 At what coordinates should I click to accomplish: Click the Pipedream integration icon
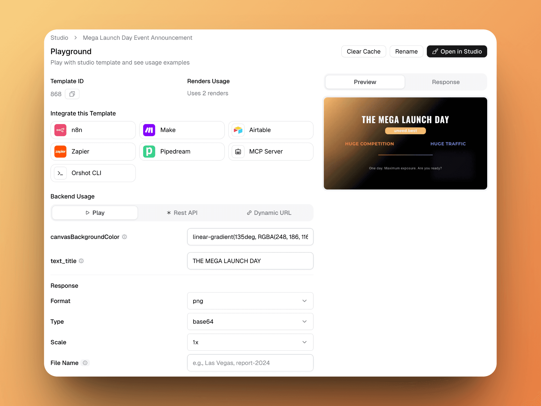[x=149, y=151]
